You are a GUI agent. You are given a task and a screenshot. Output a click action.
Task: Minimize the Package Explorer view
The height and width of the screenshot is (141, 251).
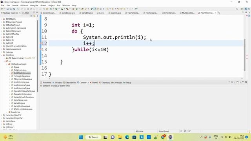tap(34, 13)
